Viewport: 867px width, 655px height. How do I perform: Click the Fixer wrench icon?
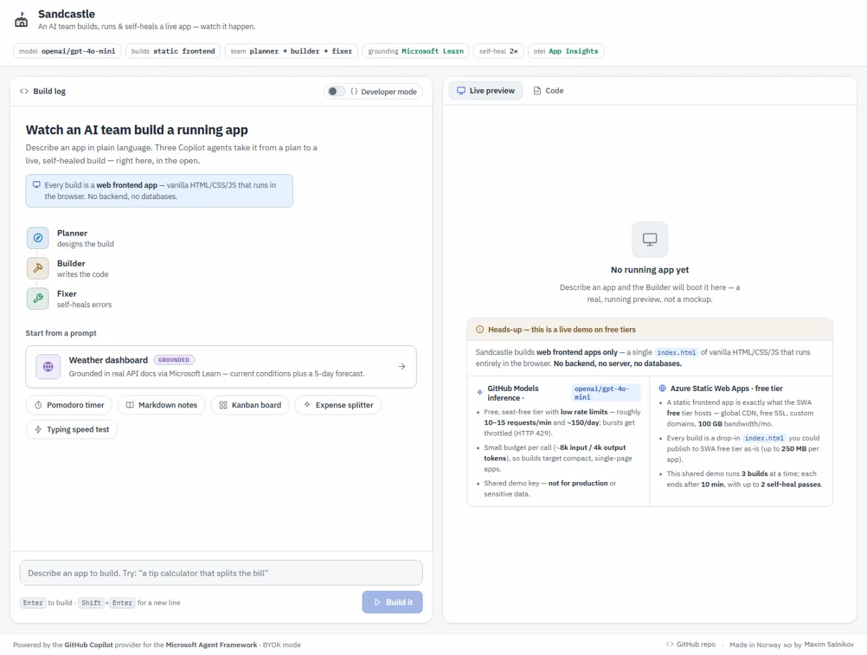[x=38, y=298]
